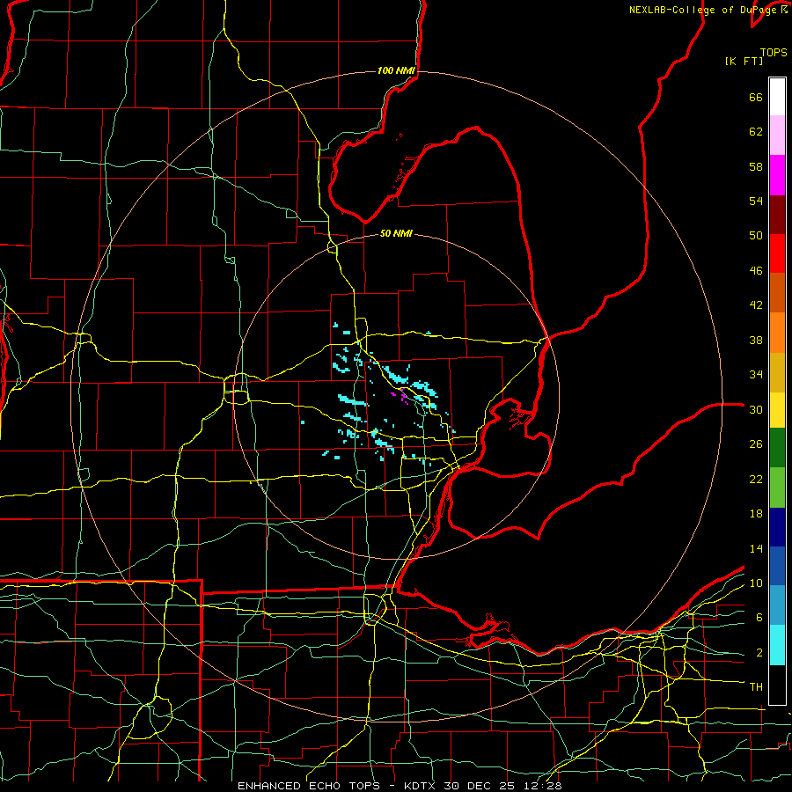The height and width of the screenshot is (792, 792).
Task: Click the '[K FT]' legend units label
Action: [x=744, y=61]
